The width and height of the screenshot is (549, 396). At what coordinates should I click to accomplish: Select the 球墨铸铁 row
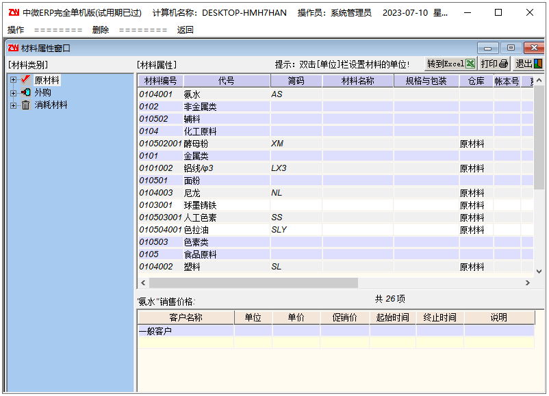coord(336,205)
